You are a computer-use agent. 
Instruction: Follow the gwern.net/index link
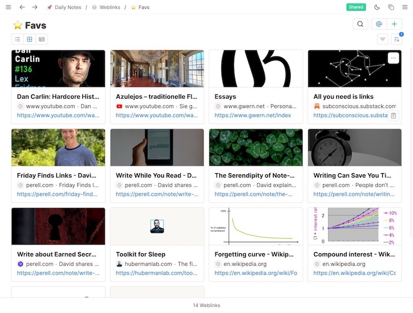(x=253, y=115)
